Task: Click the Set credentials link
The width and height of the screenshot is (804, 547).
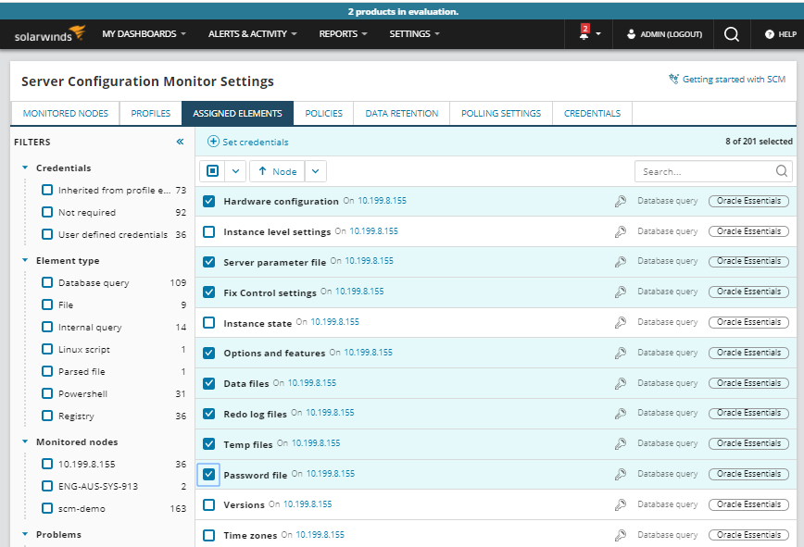Action: [248, 143]
